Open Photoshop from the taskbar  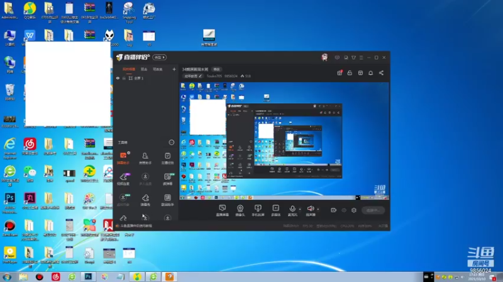point(88,276)
